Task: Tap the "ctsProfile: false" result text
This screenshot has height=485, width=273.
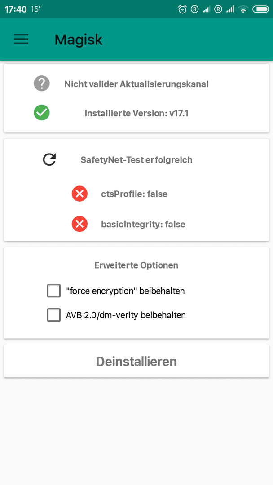Action: 134,194
